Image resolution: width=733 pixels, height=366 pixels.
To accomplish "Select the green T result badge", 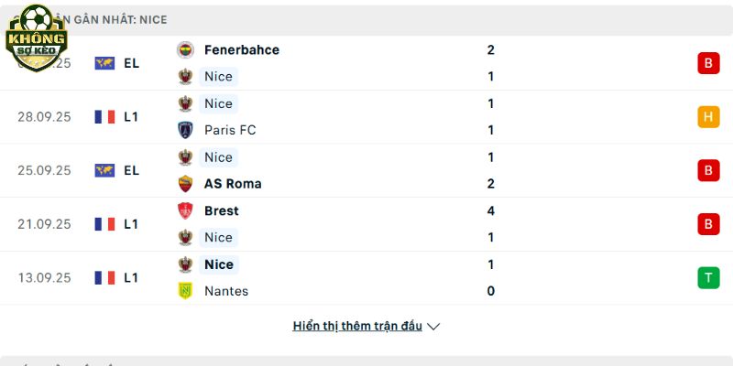I will pos(708,278).
